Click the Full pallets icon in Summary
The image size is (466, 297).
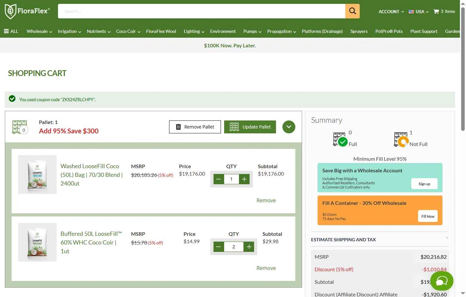click(x=340, y=139)
